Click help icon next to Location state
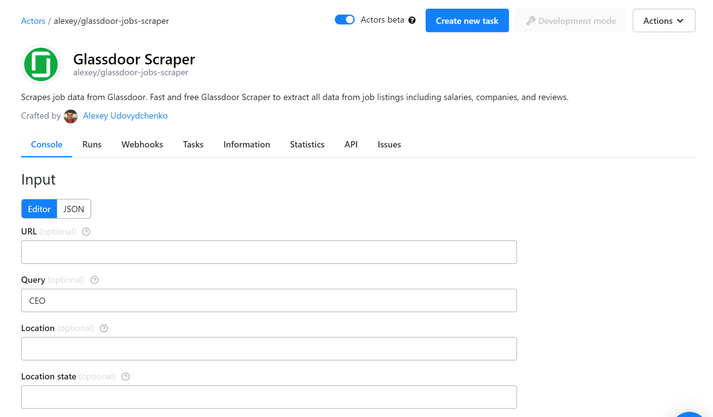This screenshot has width=713, height=417. pyautogui.click(x=125, y=377)
